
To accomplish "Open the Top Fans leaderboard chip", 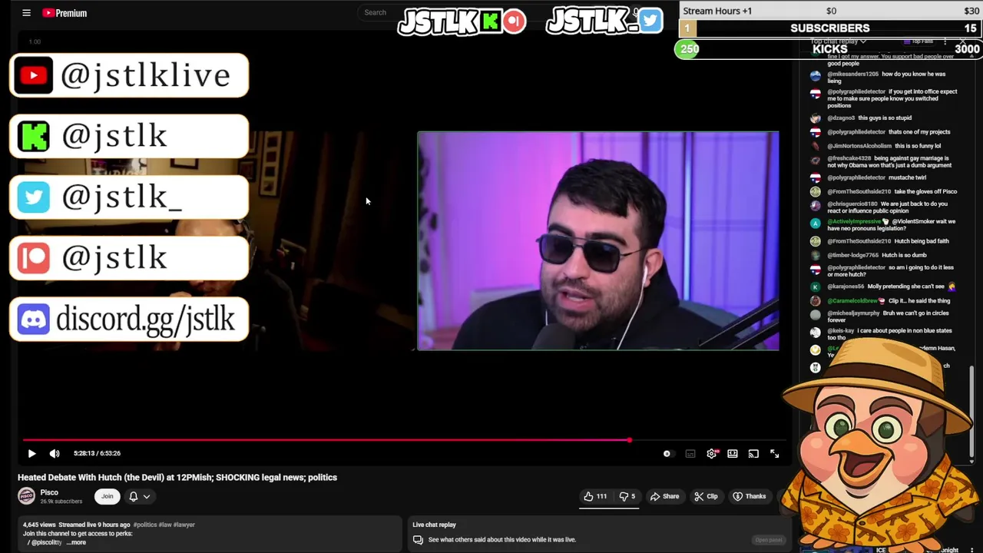I will click(918, 41).
